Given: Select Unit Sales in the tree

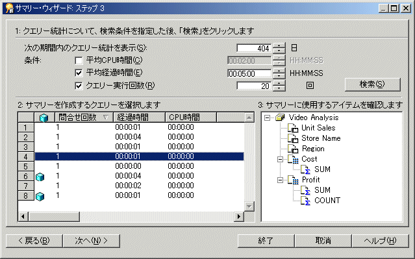Looking at the screenshot, I should pos(318,128).
